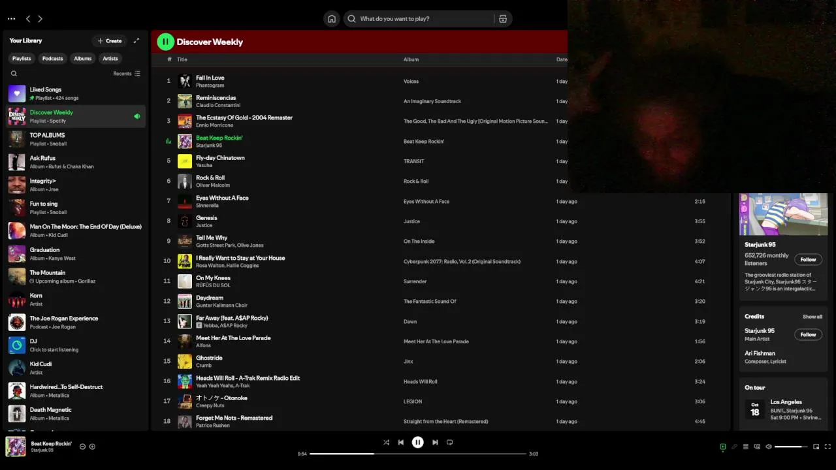Image resolution: width=836 pixels, height=470 pixels.
Task: Open the play queue
Action: pyautogui.click(x=745, y=446)
